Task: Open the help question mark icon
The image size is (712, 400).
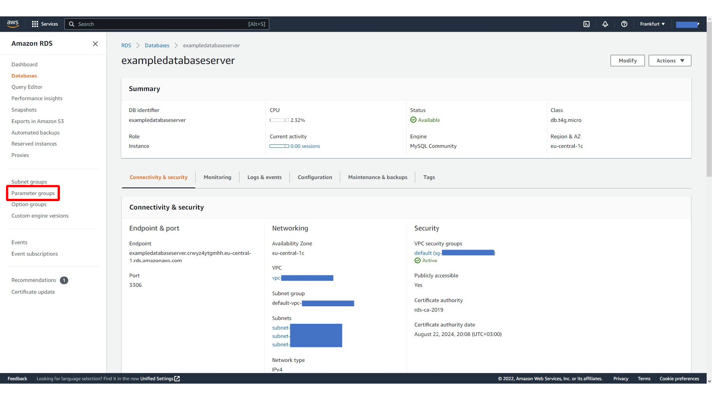Action: click(624, 24)
